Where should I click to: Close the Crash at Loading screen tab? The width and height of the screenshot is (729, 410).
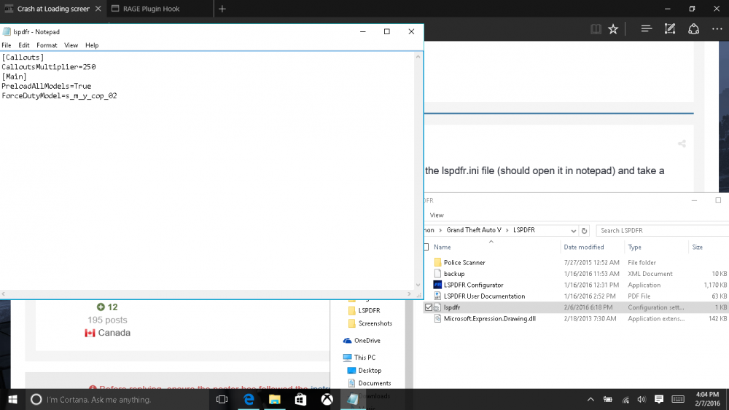pyautogui.click(x=98, y=9)
